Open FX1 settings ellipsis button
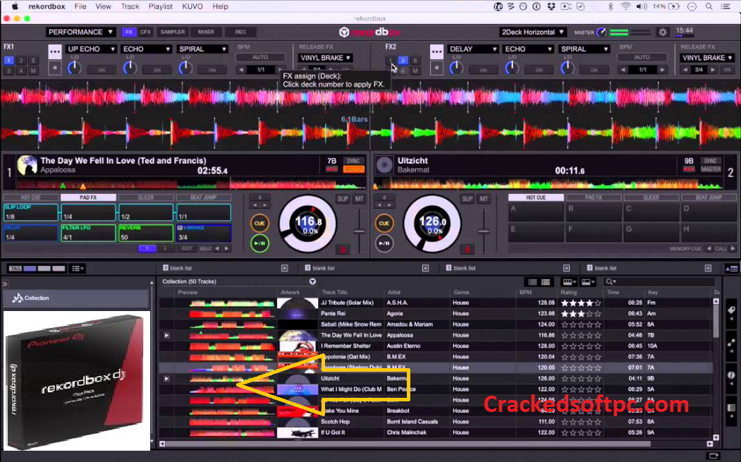 click(55, 51)
